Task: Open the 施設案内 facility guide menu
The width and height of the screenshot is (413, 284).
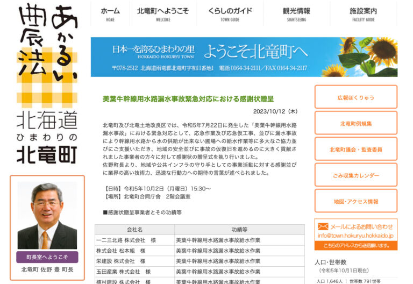Action: [363, 14]
